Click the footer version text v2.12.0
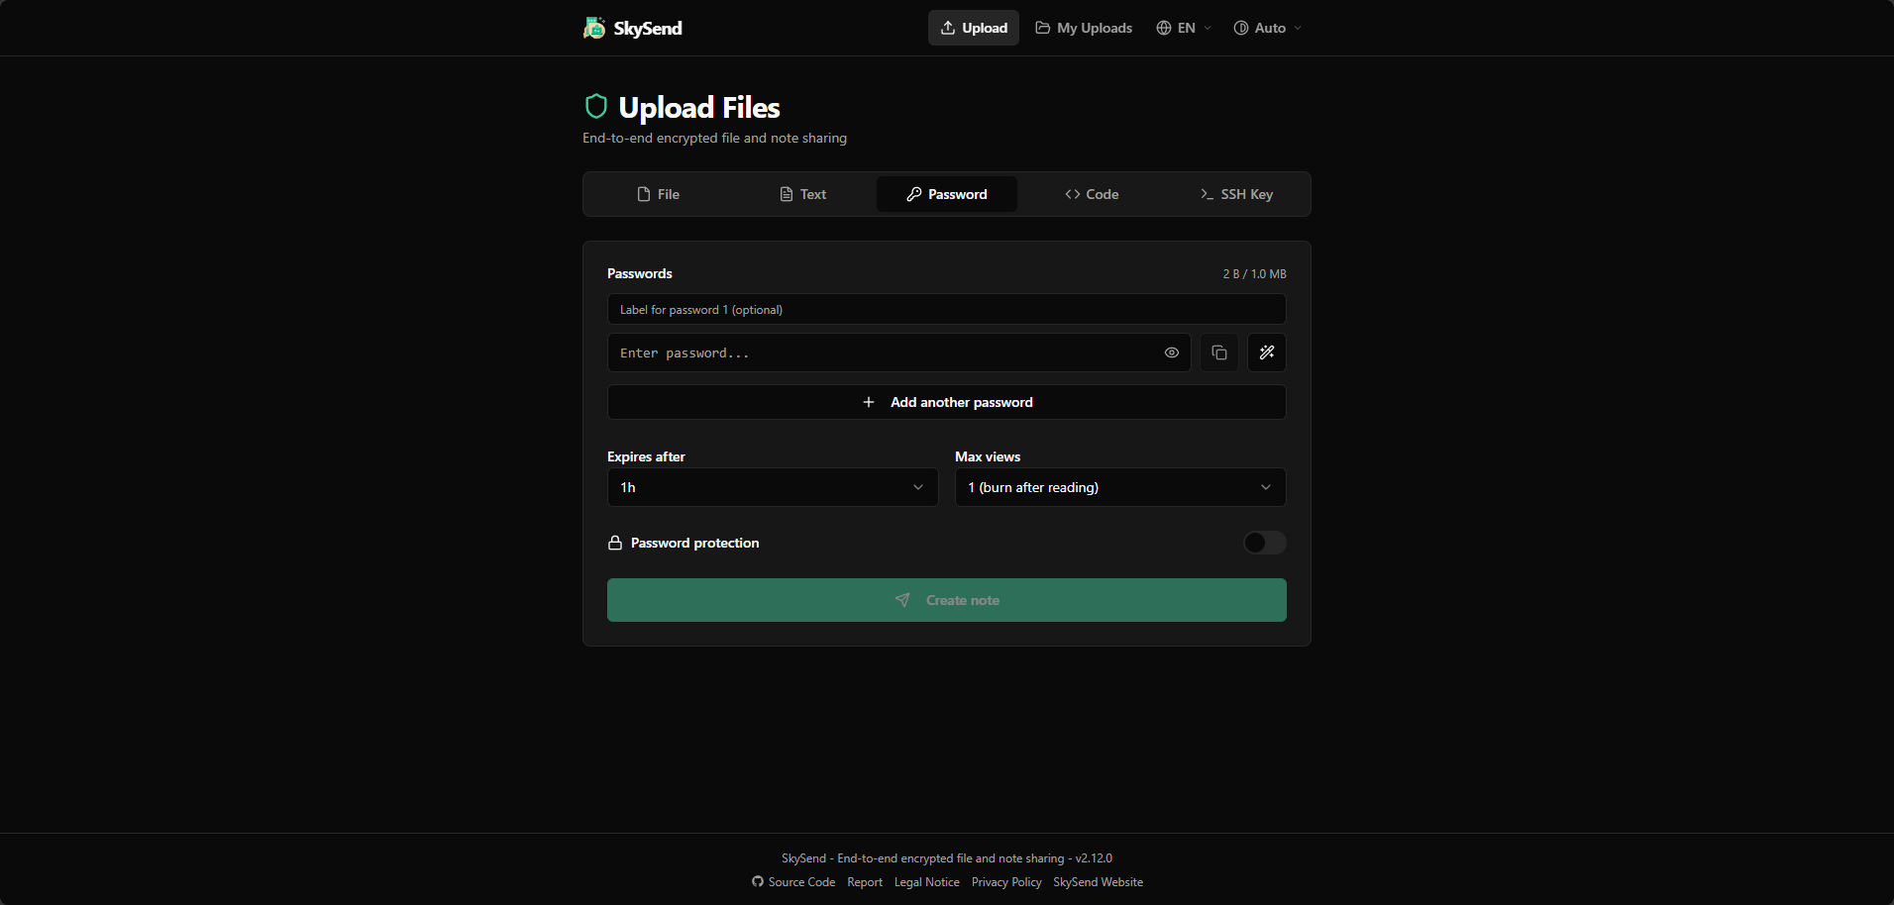 [1094, 858]
